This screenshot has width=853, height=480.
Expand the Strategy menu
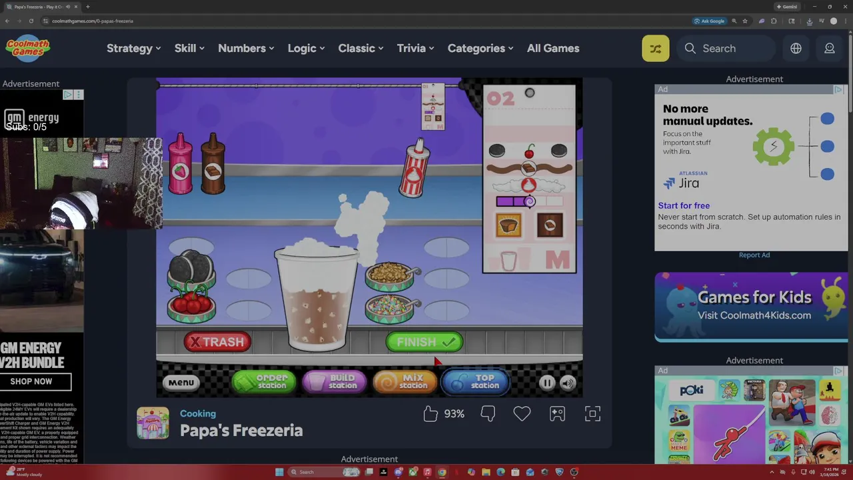(x=134, y=48)
